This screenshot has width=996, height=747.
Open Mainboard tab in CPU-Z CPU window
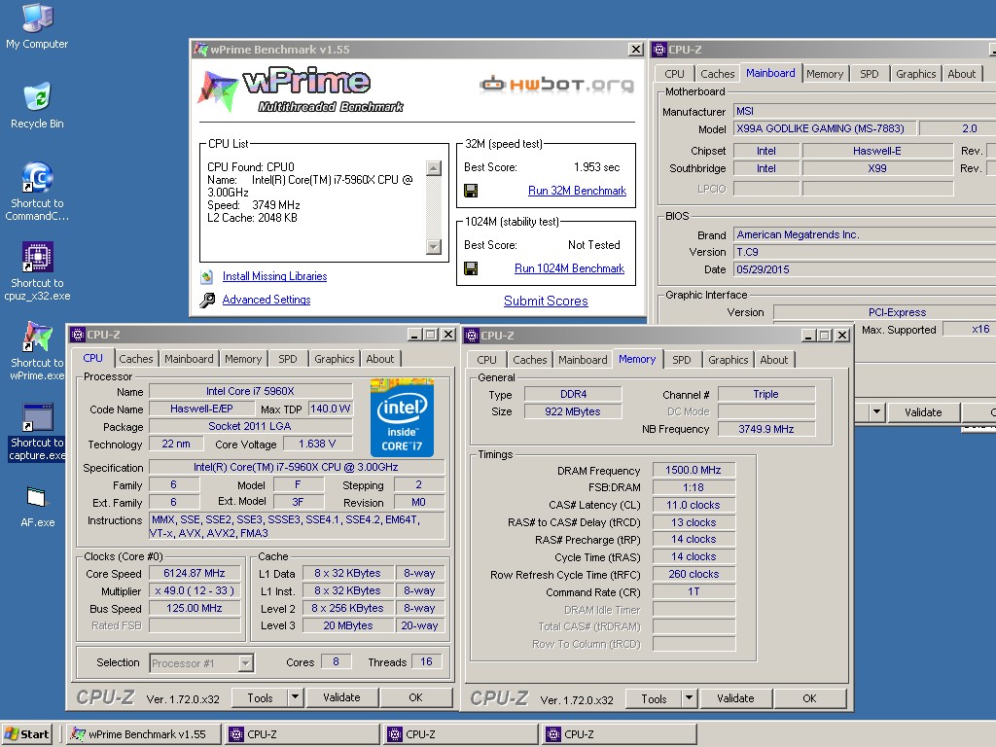click(189, 359)
